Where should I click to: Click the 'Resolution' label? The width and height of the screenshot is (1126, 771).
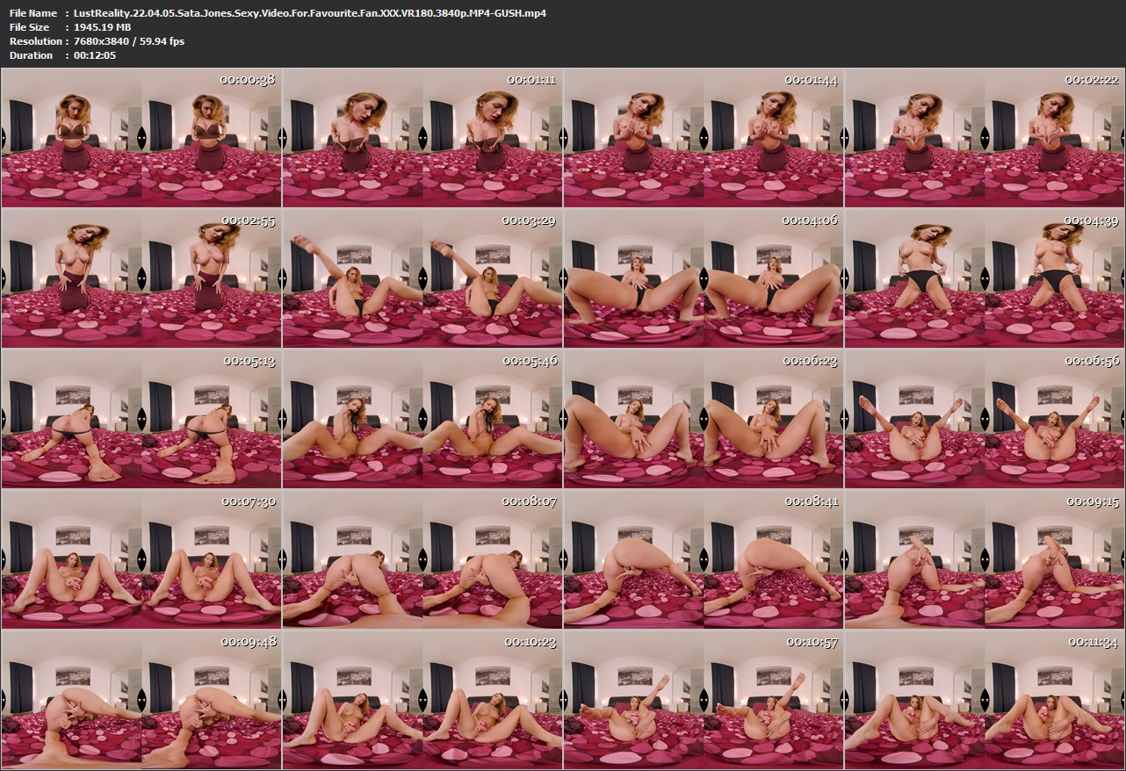click(35, 41)
